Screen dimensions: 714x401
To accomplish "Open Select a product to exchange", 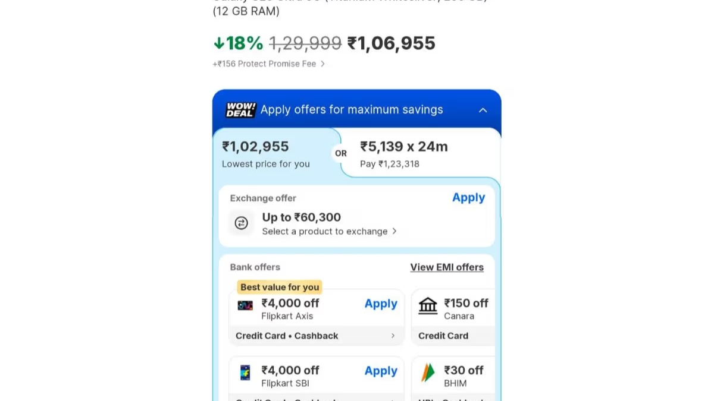I will [329, 231].
